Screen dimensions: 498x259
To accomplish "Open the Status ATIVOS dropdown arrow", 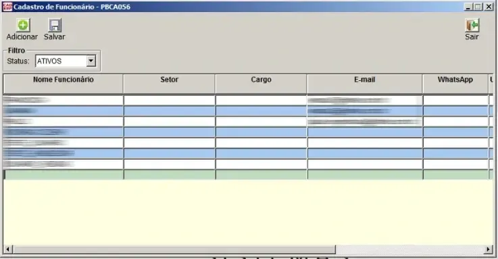I will click(x=91, y=61).
